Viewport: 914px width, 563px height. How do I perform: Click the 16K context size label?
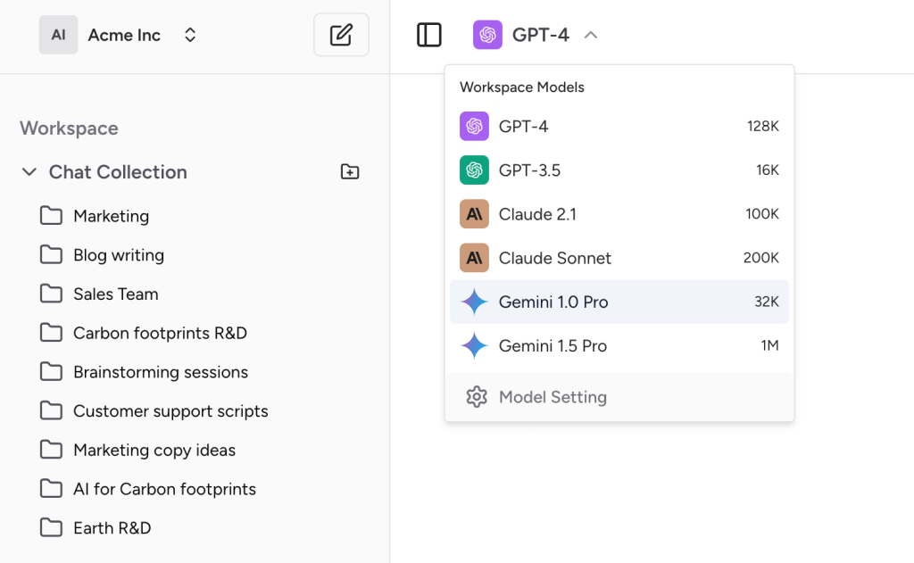(767, 170)
